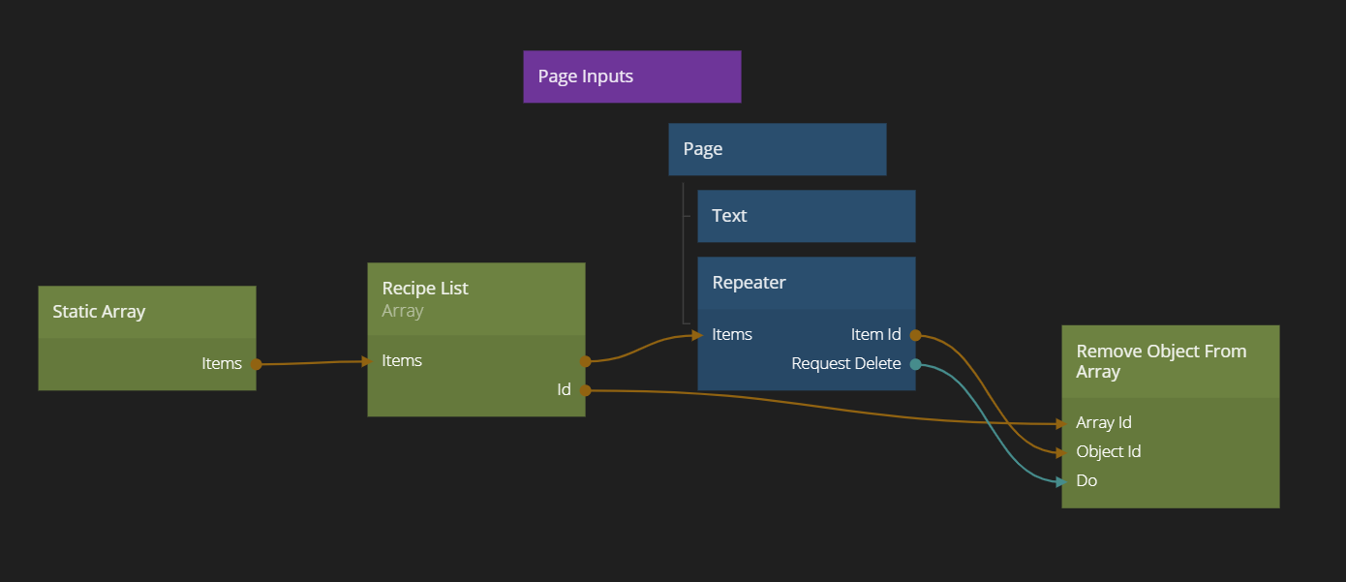Click the Recipe List Items output port dot
The width and height of the screenshot is (1346, 582).
585,361
